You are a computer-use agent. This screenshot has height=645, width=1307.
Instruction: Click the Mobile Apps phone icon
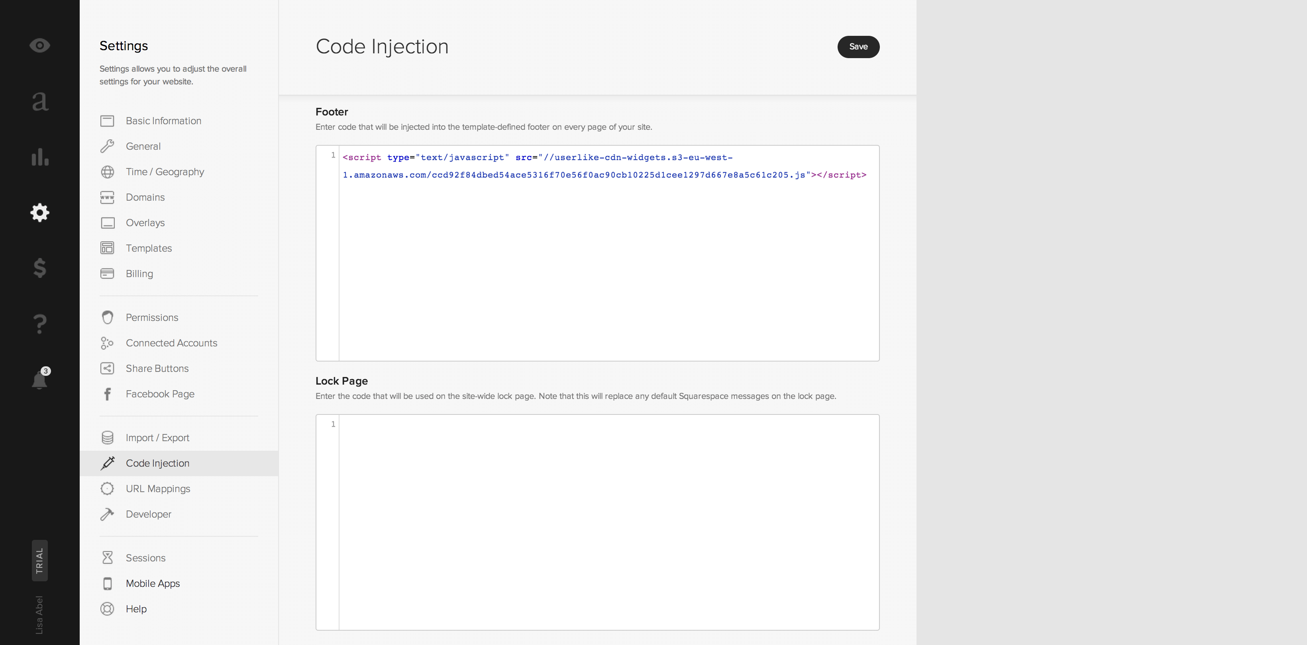[x=107, y=584]
